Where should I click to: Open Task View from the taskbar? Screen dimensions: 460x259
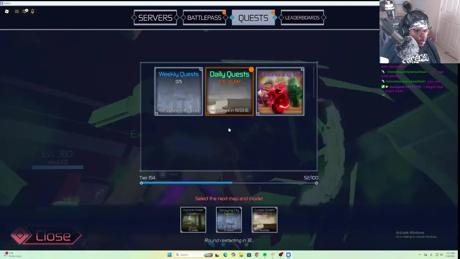pyautogui.click(x=217, y=255)
